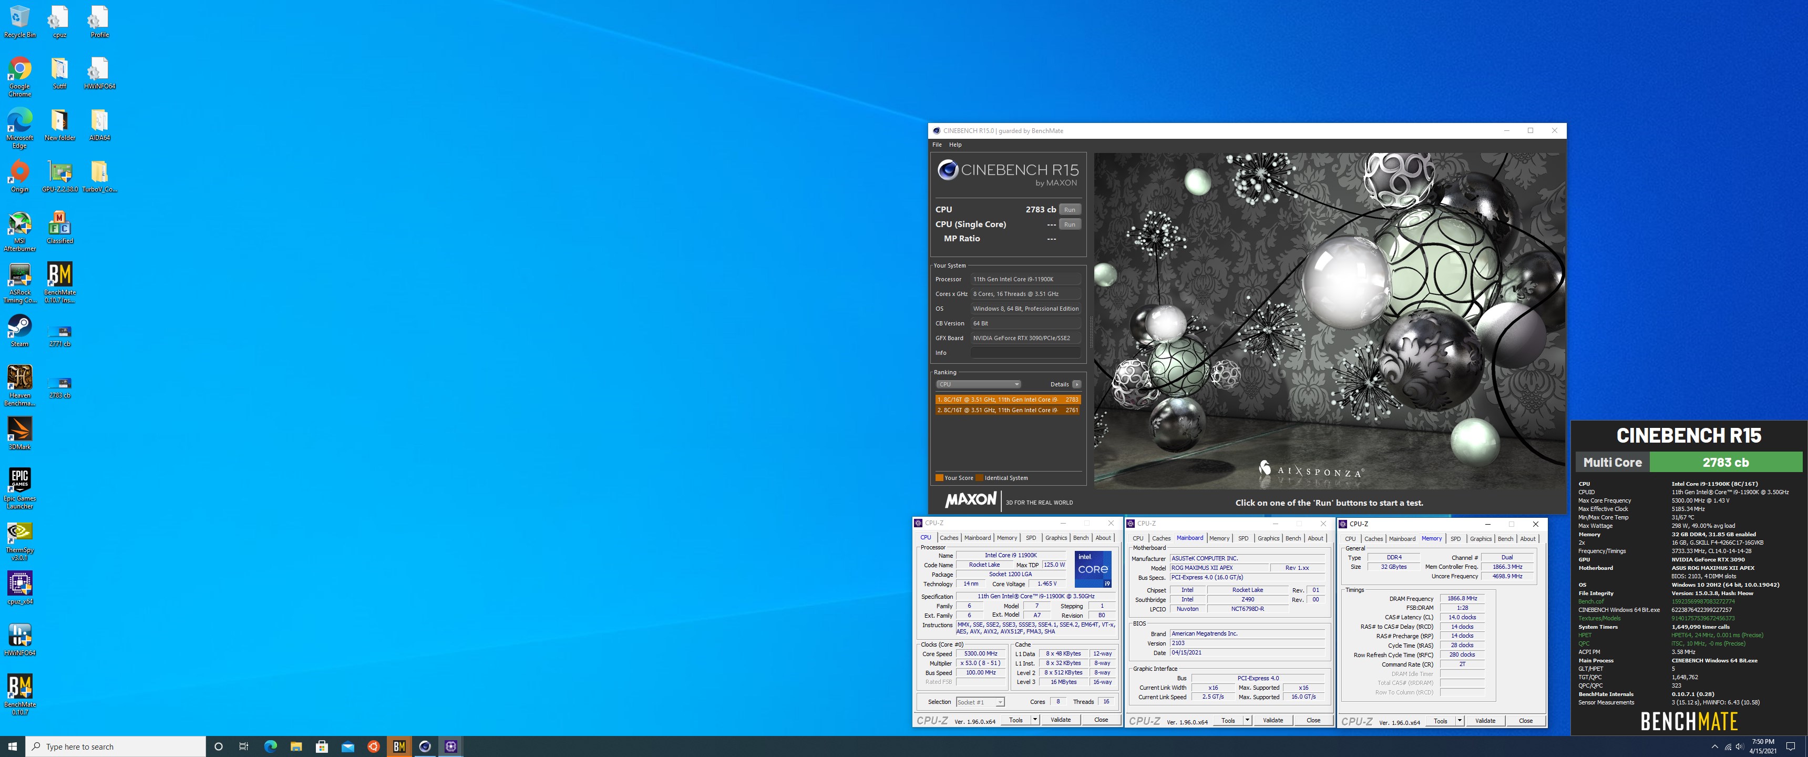
Task: Click Tools button in left CPU-Z window
Action: click(1015, 720)
